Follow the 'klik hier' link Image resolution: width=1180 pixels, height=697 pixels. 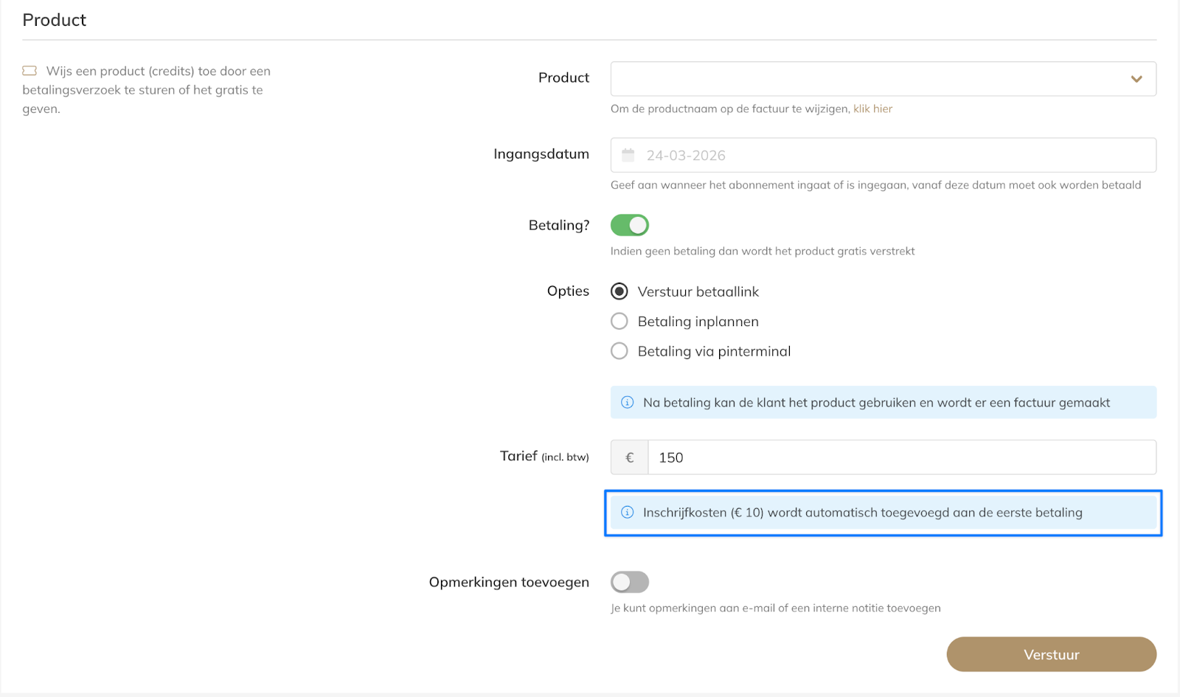click(872, 108)
